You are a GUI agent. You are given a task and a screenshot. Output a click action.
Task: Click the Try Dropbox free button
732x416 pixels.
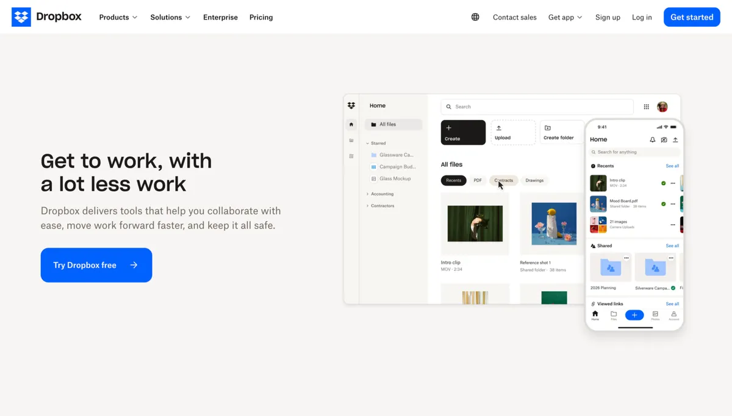[96, 265]
